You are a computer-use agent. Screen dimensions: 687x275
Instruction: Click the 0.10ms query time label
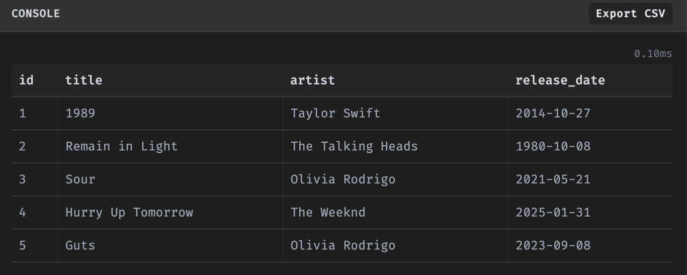coord(653,54)
